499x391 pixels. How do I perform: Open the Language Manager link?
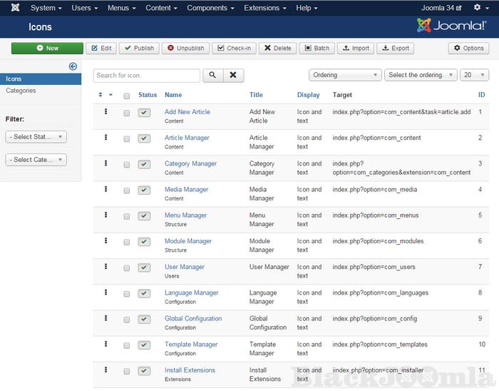pos(191,293)
